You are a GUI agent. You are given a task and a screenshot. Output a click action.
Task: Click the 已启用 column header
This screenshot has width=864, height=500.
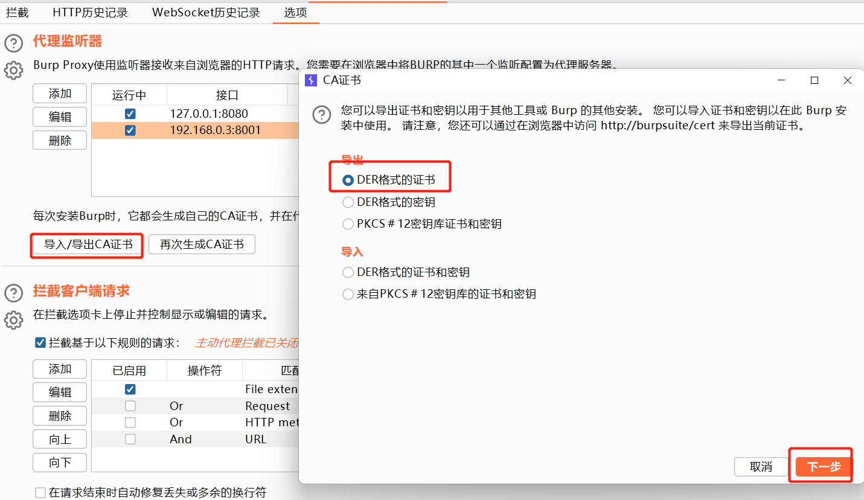[x=129, y=371]
